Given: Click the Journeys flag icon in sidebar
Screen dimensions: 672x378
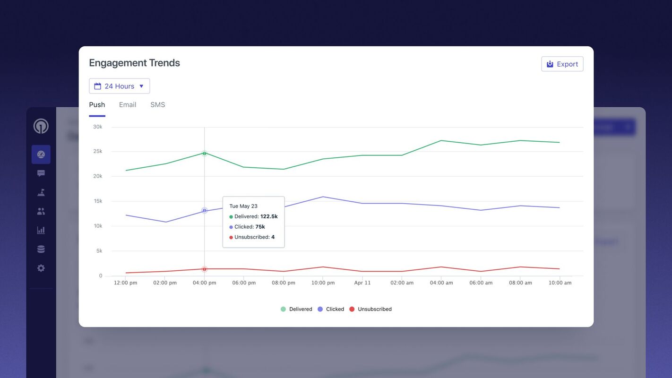Looking at the screenshot, I should [x=41, y=192].
